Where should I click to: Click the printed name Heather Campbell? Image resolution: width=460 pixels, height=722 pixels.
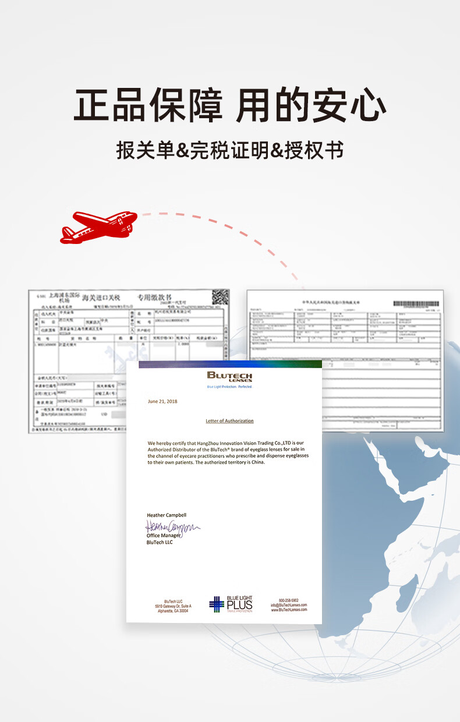pos(167,515)
